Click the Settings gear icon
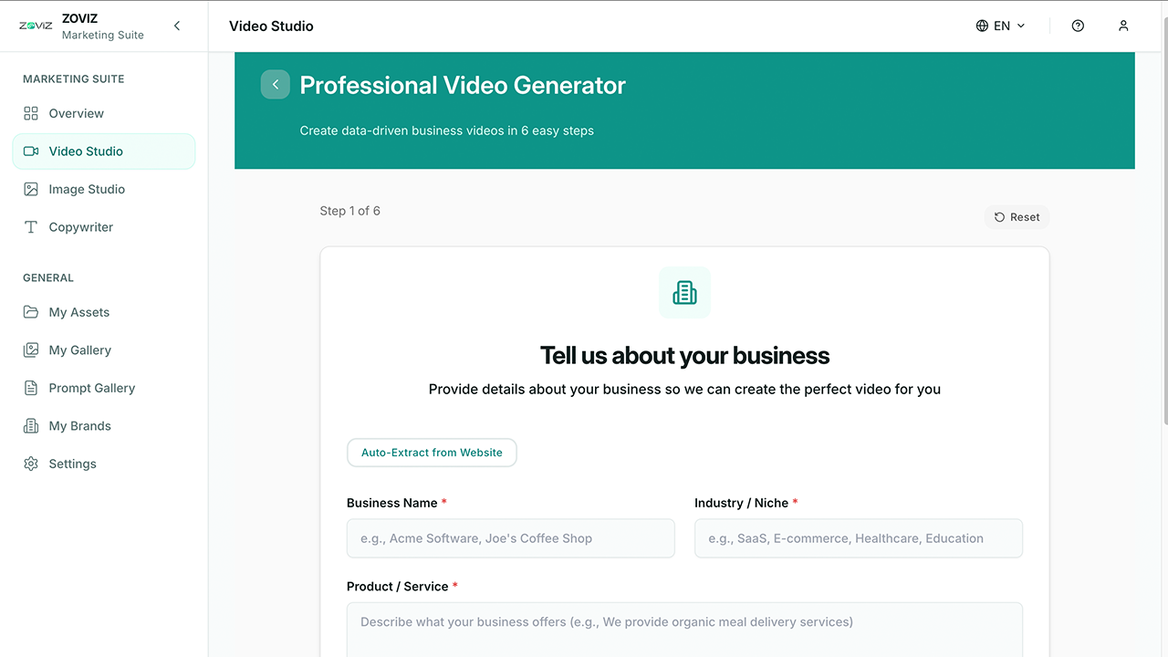1168x657 pixels. coord(31,464)
